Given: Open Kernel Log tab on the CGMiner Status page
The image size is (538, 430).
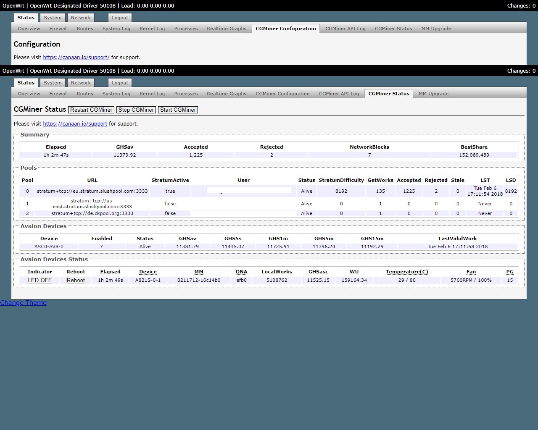Looking at the screenshot, I should [152, 94].
